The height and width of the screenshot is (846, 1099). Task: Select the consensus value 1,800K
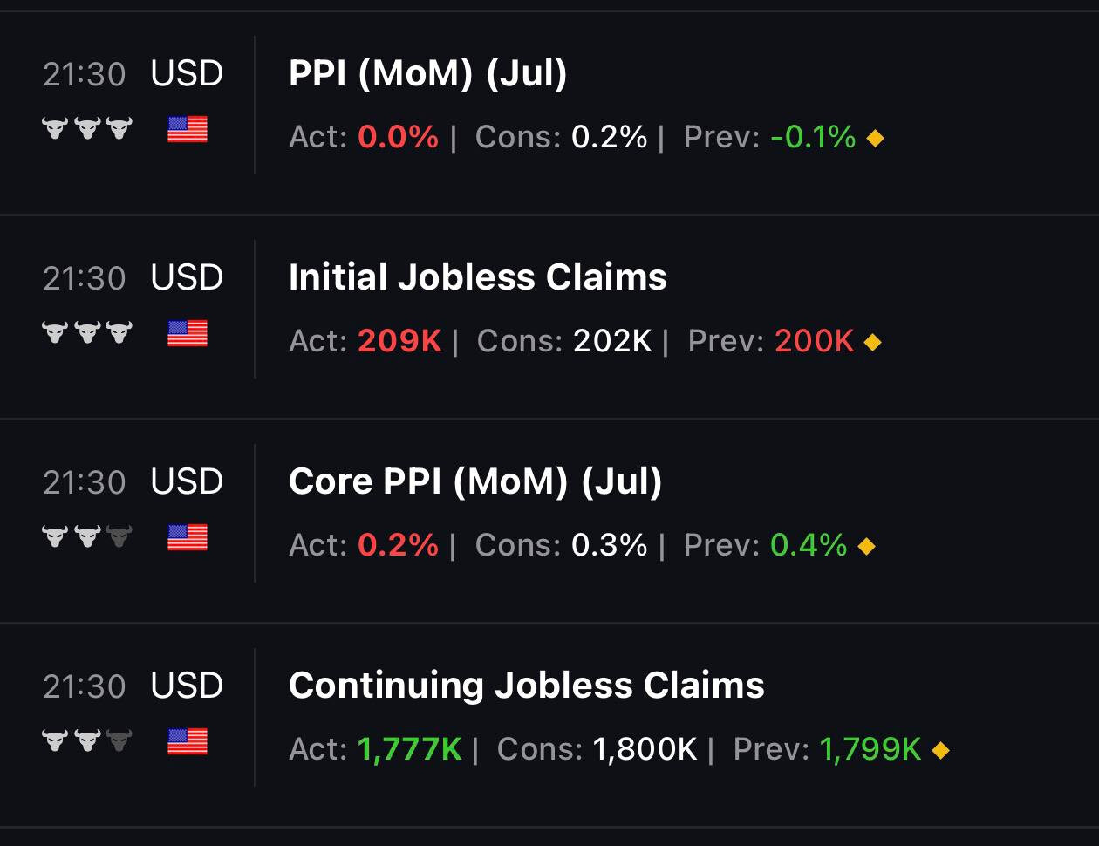click(645, 749)
